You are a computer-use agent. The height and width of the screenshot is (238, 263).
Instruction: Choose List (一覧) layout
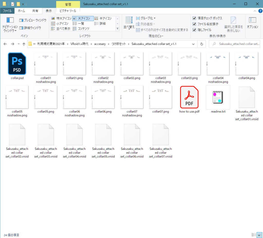79,23
